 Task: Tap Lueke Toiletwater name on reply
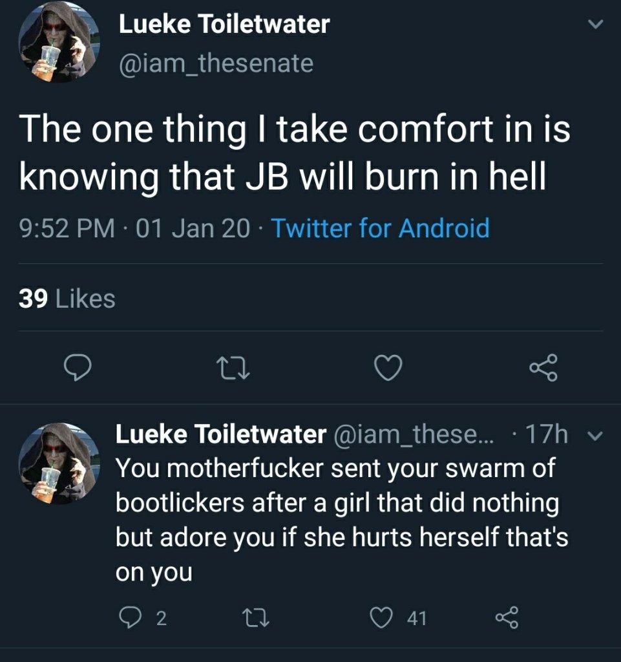click(x=220, y=435)
